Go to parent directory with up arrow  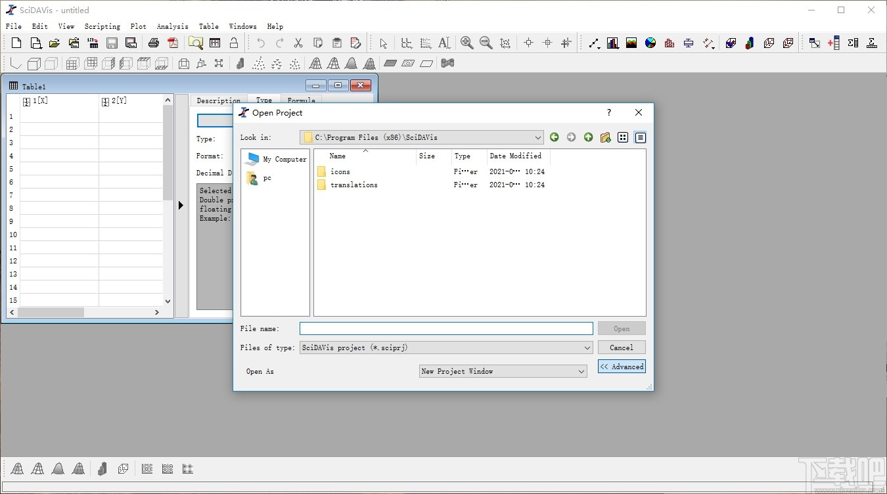(x=588, y=137)
